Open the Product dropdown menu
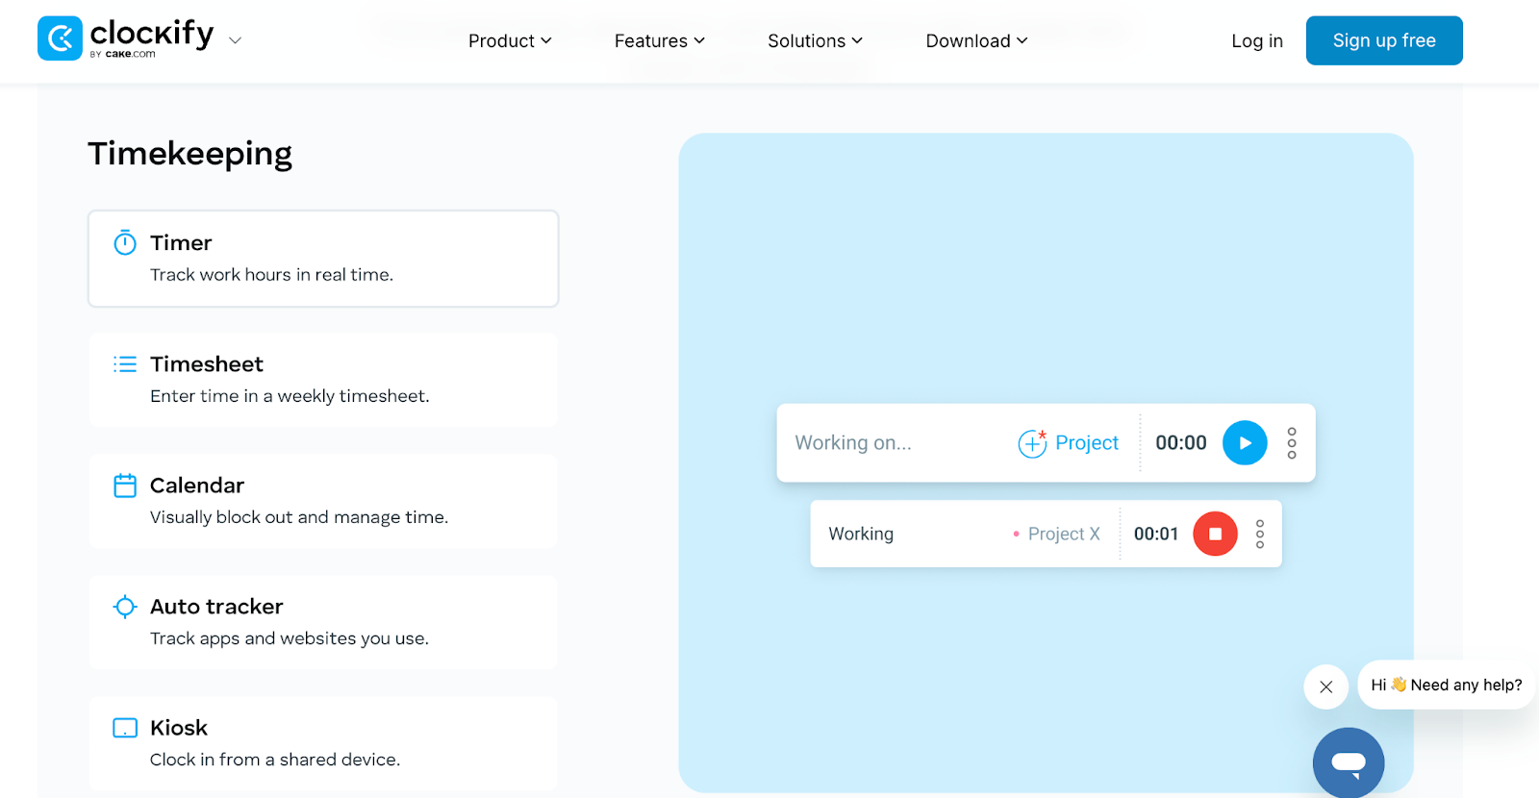 tap(509, 40)
